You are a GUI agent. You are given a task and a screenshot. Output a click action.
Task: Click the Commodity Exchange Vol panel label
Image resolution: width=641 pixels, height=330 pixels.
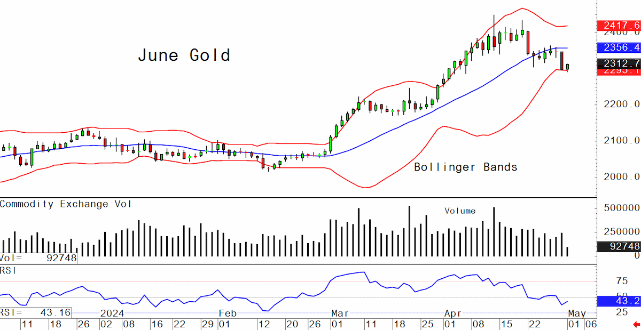click(66, 204)
